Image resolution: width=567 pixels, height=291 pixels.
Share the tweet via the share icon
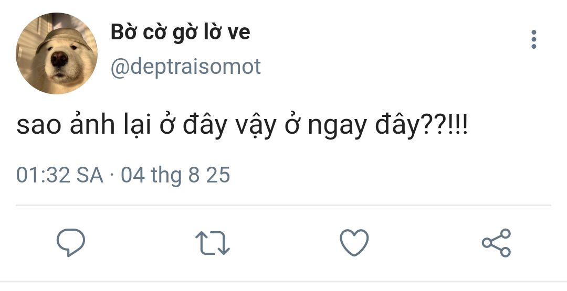(496, 243)
